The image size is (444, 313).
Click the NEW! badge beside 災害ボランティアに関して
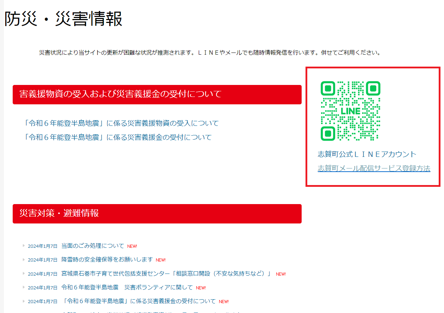(x=201, y=288)
